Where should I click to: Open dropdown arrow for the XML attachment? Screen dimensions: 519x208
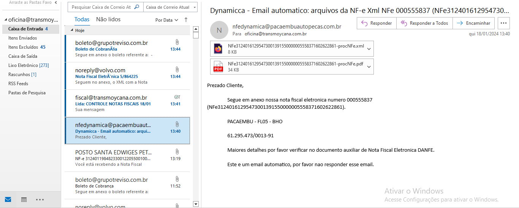coord(369,49)
